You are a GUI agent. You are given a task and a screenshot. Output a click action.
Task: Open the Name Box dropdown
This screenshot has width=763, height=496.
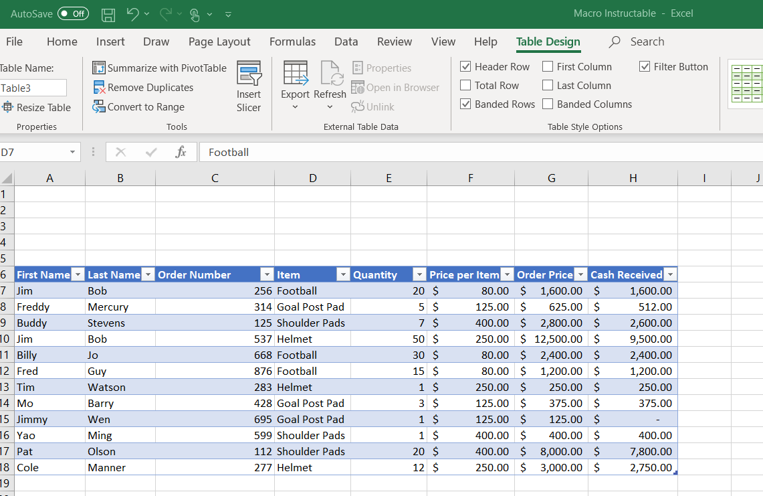74,152
